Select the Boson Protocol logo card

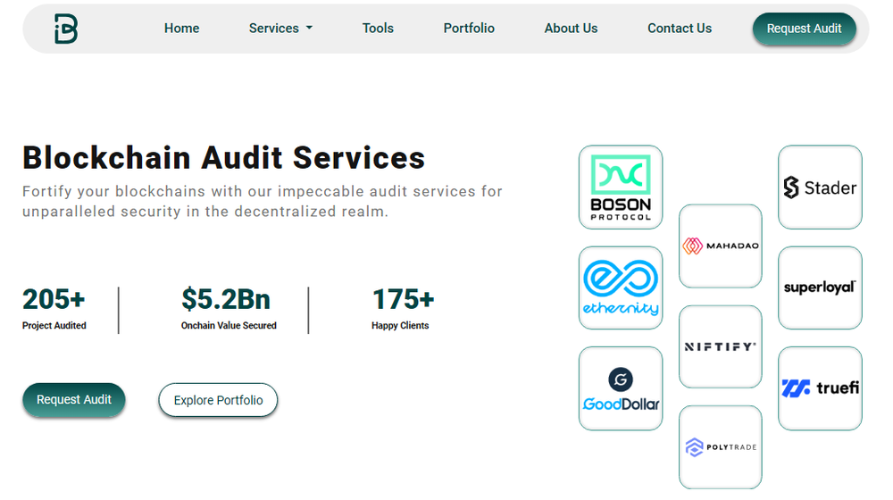[621, 187]
